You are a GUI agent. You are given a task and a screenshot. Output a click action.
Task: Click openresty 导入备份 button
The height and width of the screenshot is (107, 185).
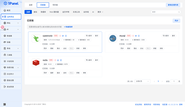point(89,36)
